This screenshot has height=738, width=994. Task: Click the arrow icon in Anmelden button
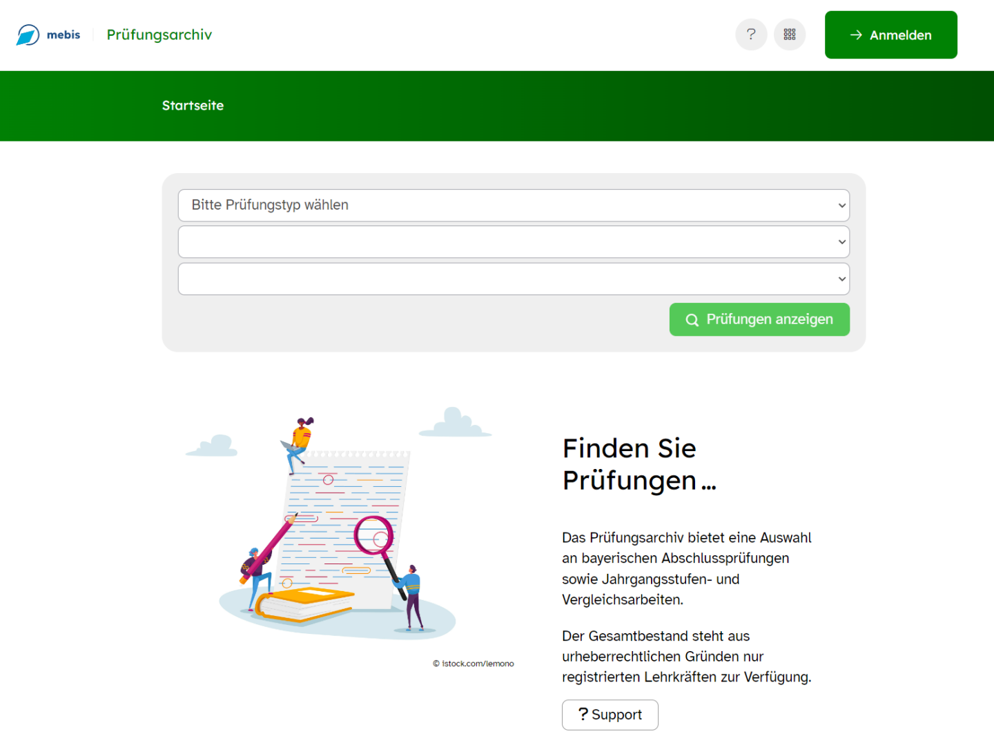click(856, 34)
